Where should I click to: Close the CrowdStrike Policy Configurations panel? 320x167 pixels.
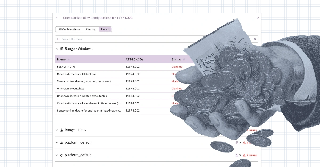[x=258, y=18]
